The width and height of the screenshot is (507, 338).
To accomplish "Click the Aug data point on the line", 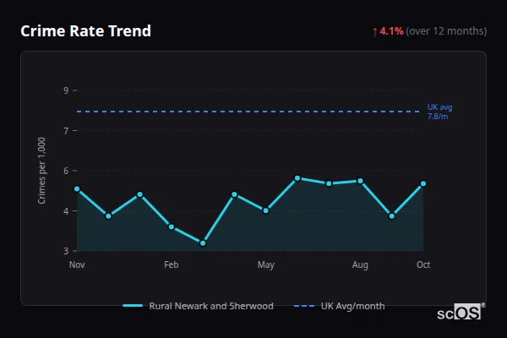I will tap(360, 181).
